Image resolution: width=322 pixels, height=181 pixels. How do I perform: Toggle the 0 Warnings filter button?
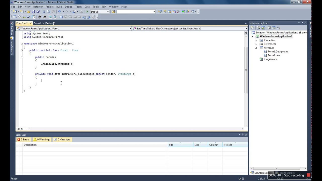pyautogui.click(x=42, y=140)
